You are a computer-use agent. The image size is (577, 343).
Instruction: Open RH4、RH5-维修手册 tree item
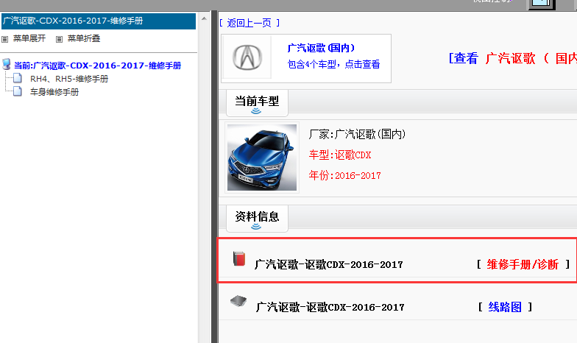pyautogui.click(x=69, y=79)
